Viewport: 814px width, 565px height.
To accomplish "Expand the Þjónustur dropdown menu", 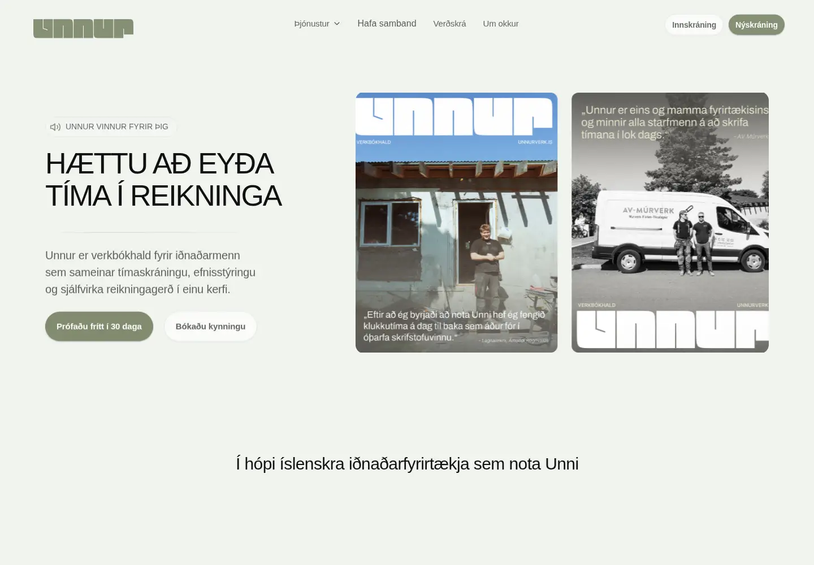I will 317,24.
